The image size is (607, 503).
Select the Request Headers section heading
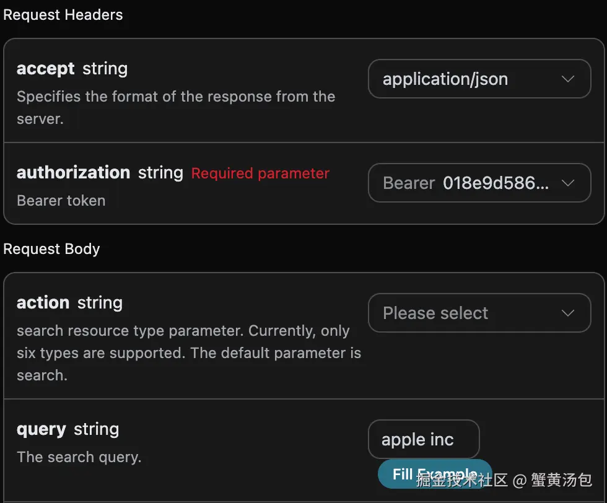63,15
